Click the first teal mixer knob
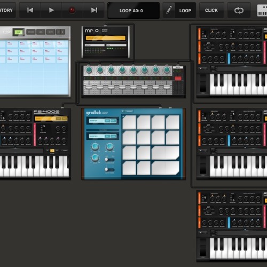The height and width of the screenshot is (267, 267). tap(89, 70)
